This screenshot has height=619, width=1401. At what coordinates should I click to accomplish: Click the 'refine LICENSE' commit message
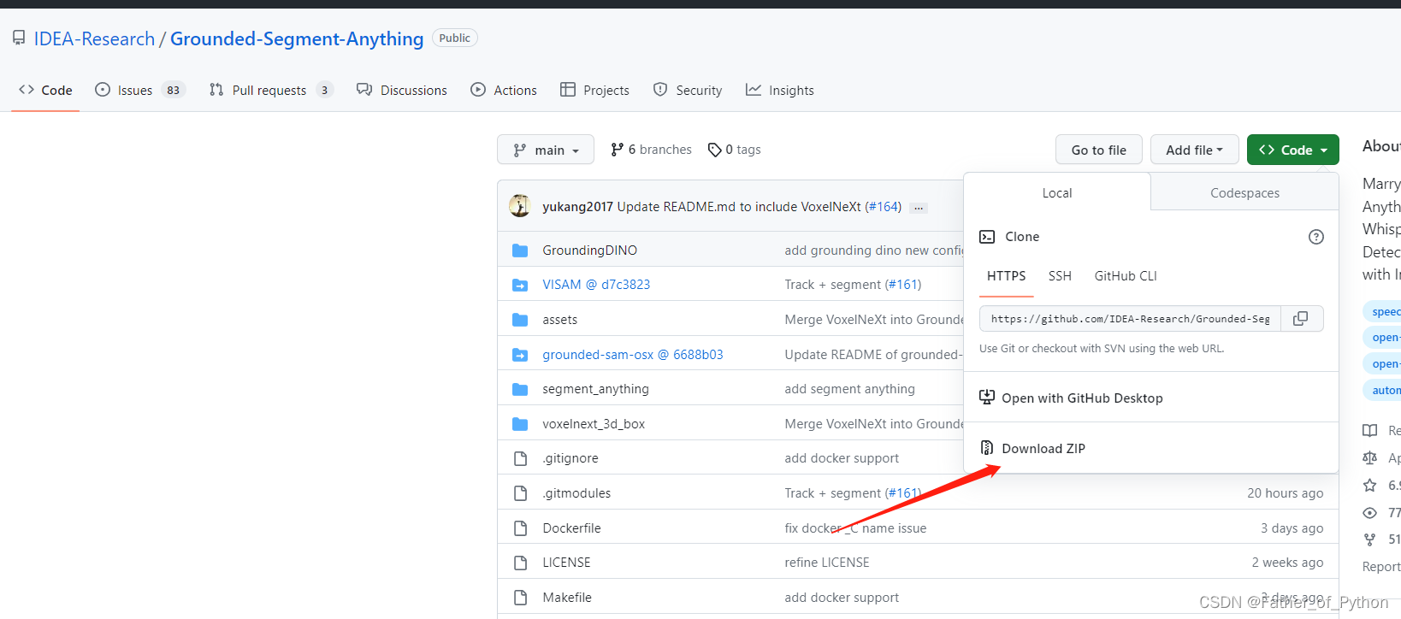click(827, 563)
